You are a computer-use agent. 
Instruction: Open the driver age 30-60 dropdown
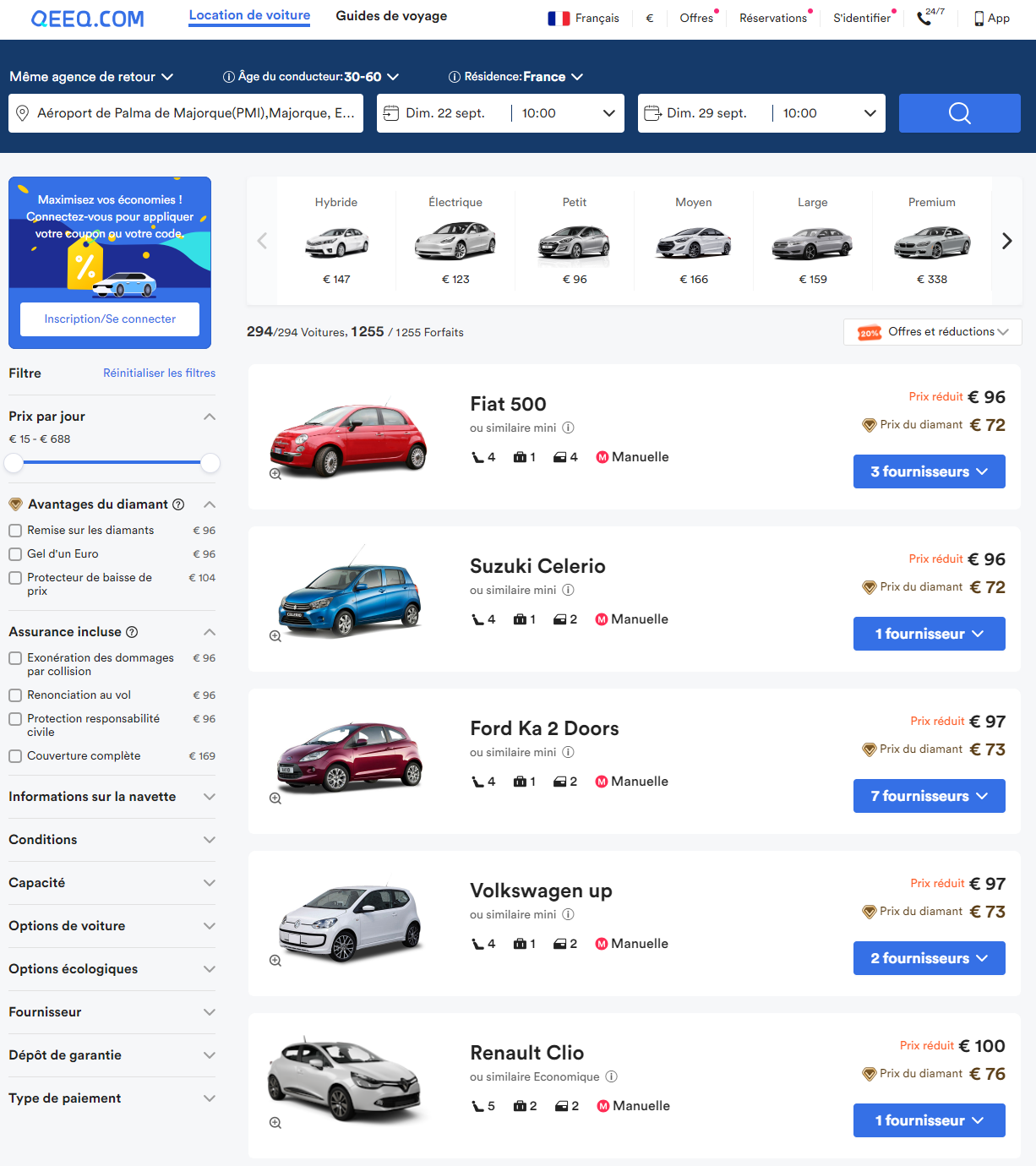tap(372, 77)
